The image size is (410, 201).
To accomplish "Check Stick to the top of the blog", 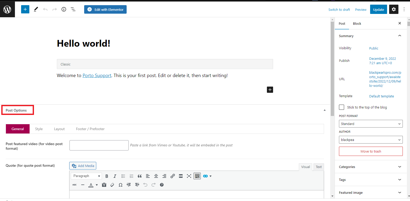I will [x=342, y=107].
